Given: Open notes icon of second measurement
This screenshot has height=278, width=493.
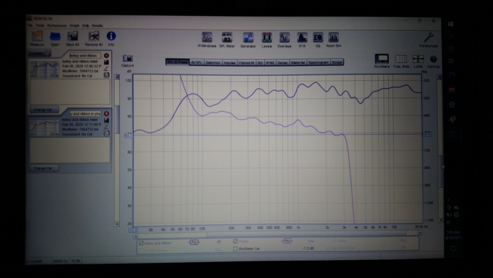Looking at the screenshot, I should [x=107, y=133].
